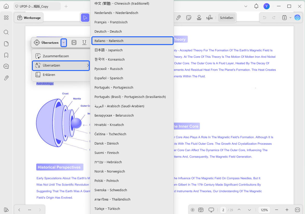
Task: Open the pages panel icon in sidebar
Action: [6, 44]
